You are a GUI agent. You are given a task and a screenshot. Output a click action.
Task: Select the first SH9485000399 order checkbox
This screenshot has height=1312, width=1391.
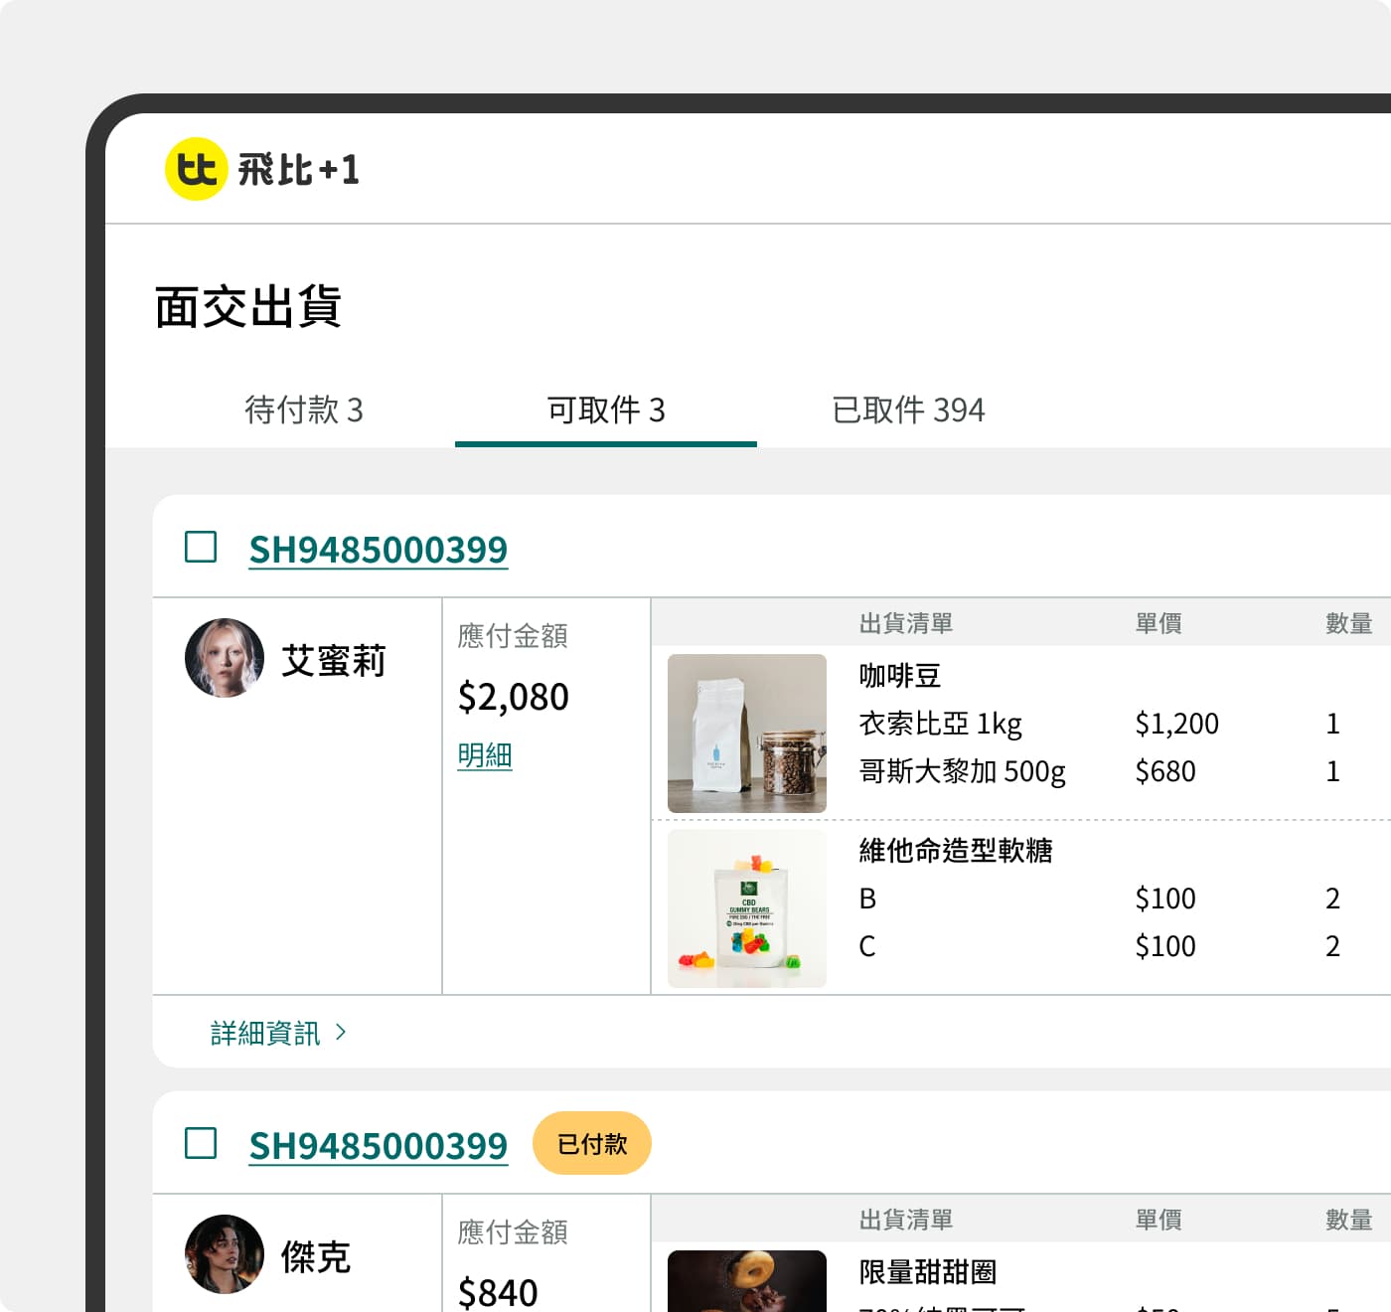click(200, 548)
